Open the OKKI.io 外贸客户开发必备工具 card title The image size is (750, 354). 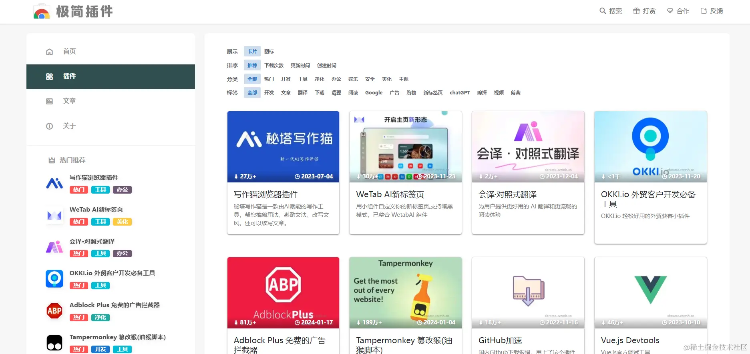(x=648, y=199)
